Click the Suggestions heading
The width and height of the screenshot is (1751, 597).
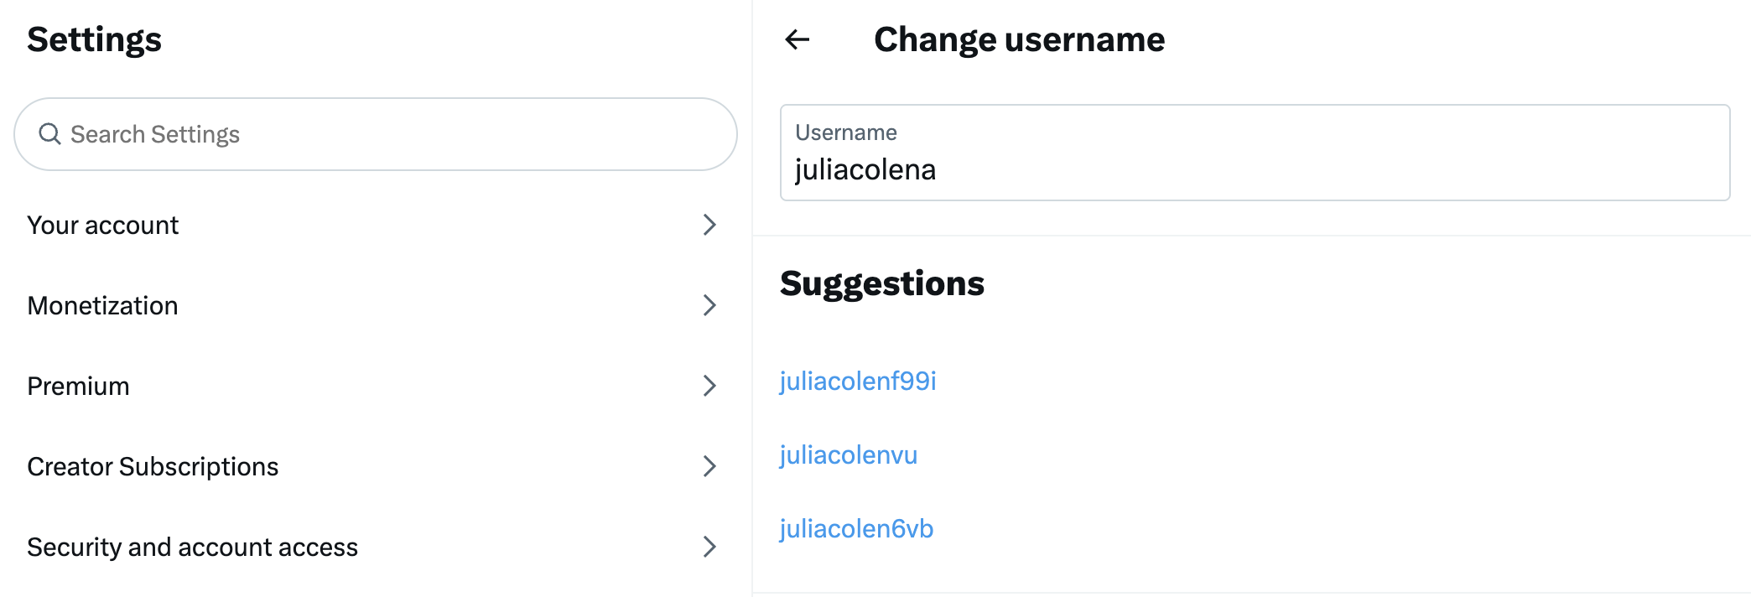pyautogui.click(x=882, y=283)
